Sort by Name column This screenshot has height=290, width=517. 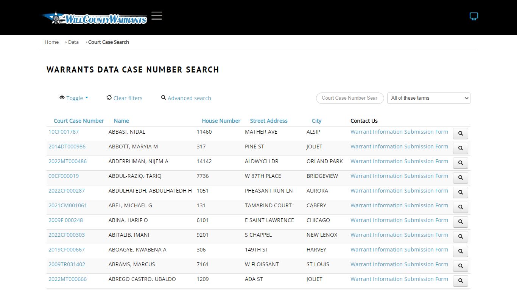[121, 121]
